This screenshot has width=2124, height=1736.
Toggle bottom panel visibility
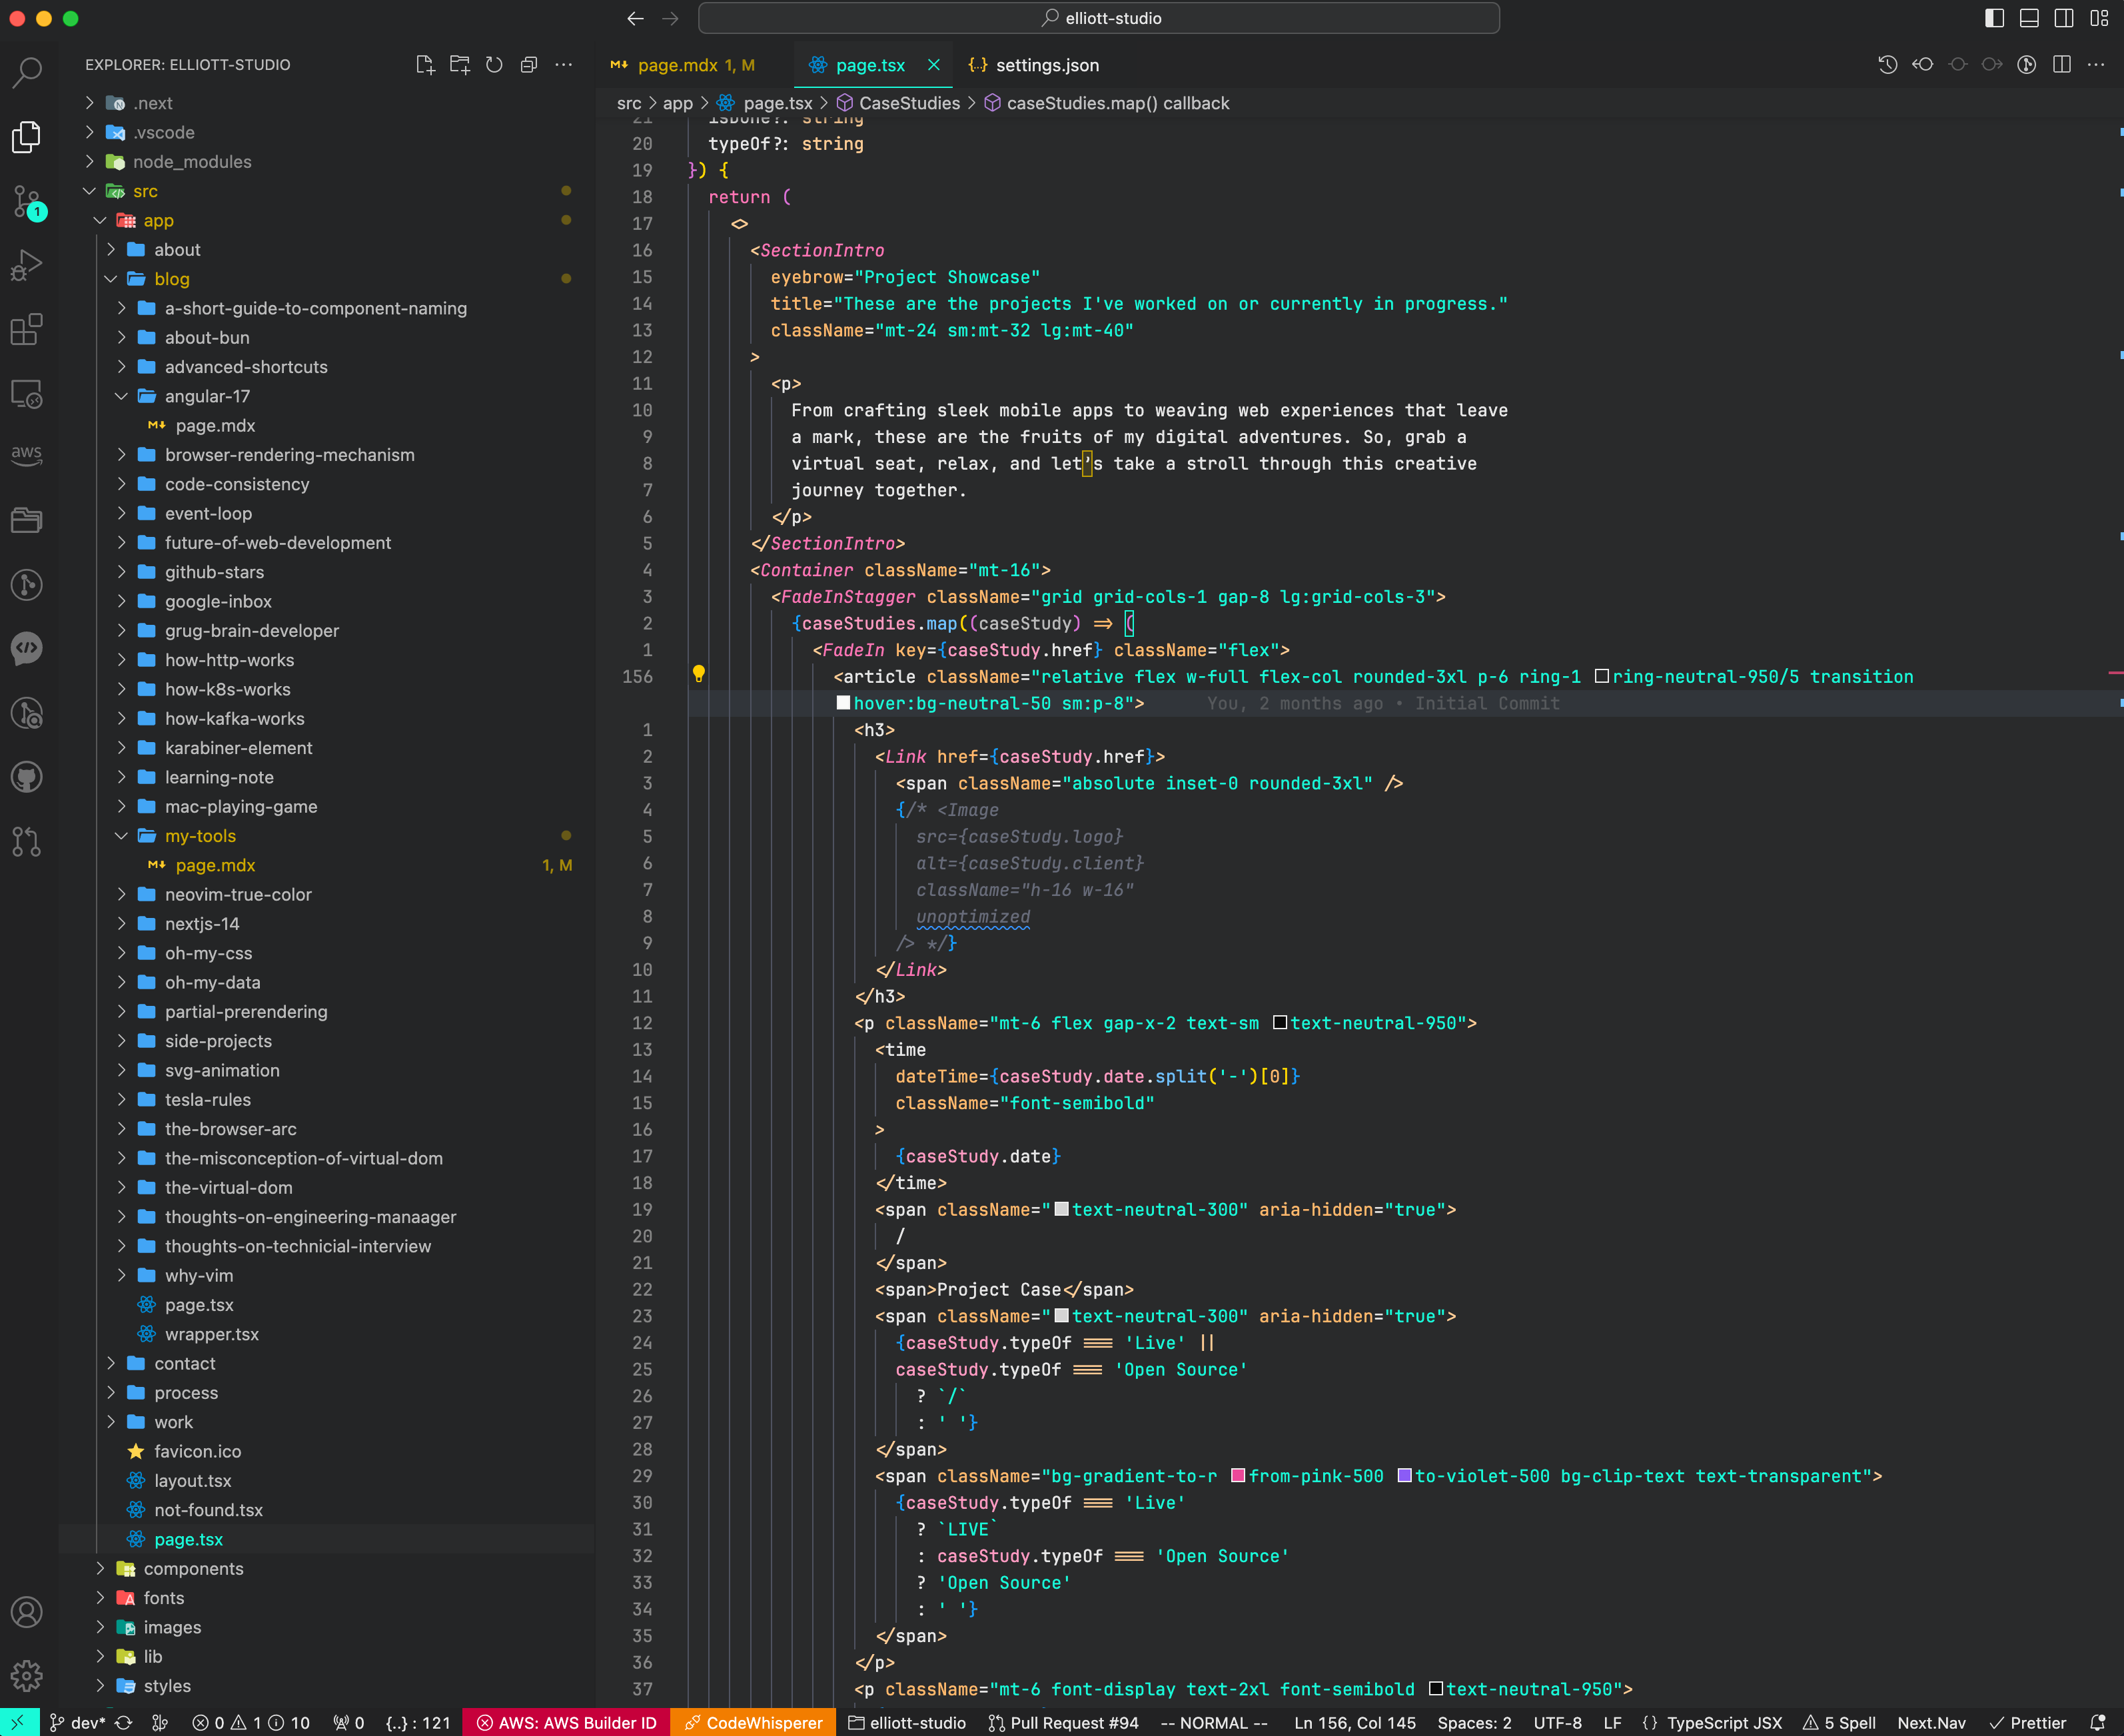tap(2029, 18)
